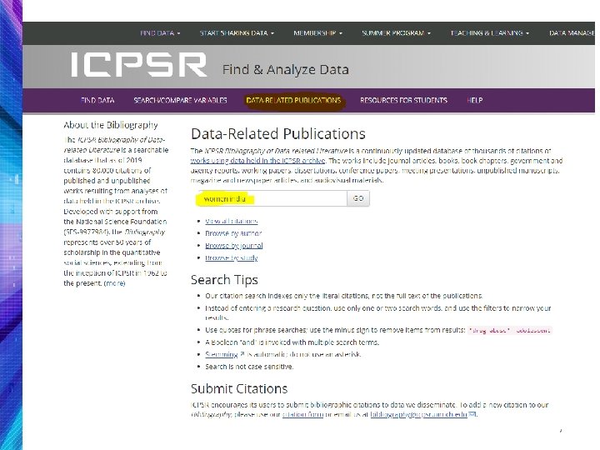Click the ICPSR logo
The image size is (600, 450).
[x=139, y=65]
